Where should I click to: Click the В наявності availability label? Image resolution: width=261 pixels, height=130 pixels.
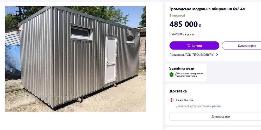[177, 15]
